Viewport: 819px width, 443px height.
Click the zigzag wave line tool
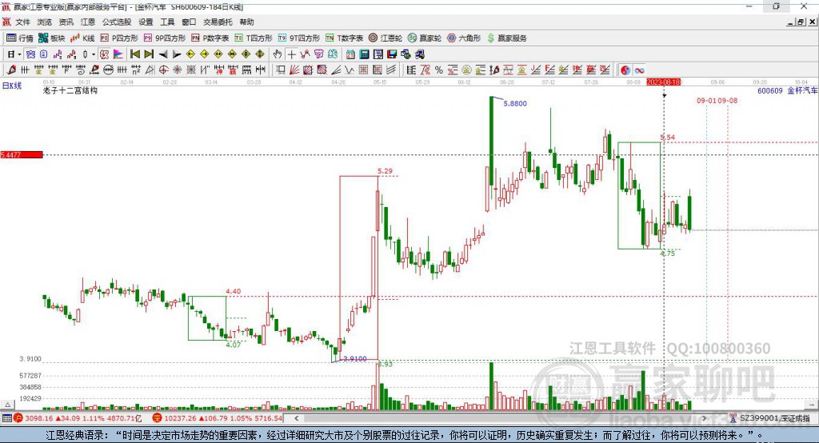click(350, 70)
